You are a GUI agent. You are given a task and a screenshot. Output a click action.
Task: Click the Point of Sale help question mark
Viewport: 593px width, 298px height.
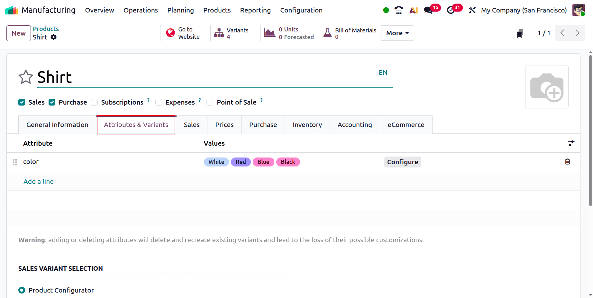click(261, 100)
